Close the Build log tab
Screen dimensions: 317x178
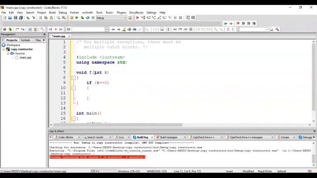click(152, 137)
